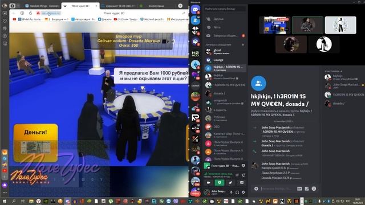Open dosada direct message in list

(x=225, y=93)
